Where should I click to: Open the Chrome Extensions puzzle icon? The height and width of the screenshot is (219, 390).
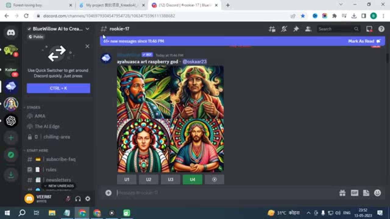[335, 16]
